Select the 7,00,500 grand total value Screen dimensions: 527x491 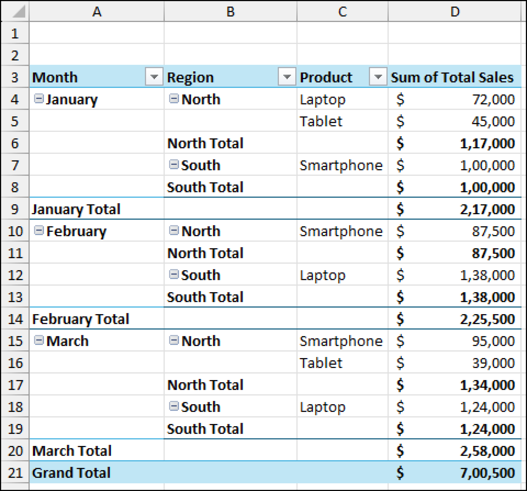487,473
